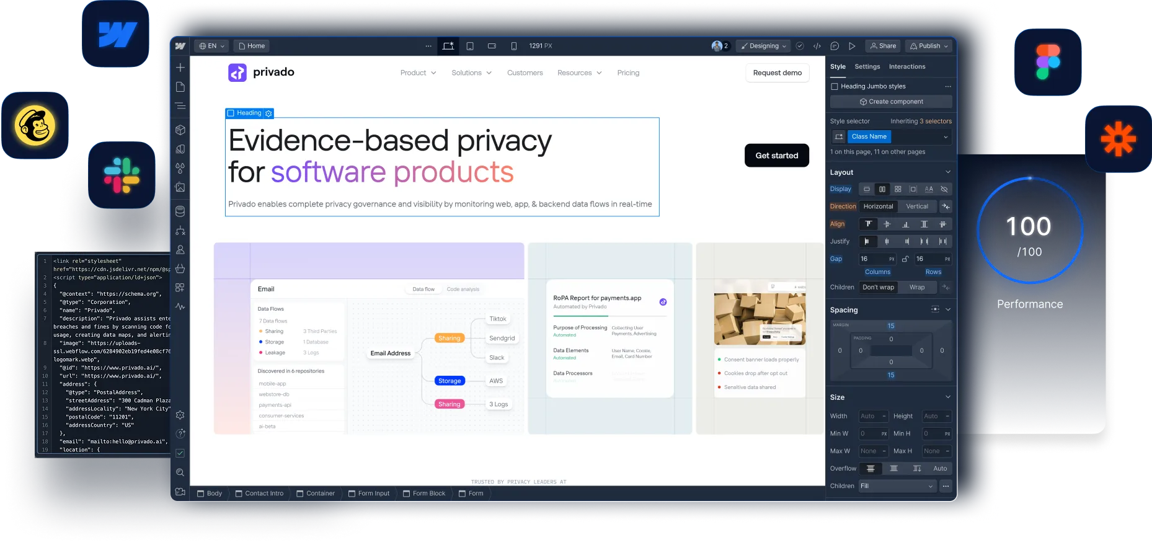Open the Solutions menu on the Privado site
The image size is (1152, 545).
(471, 73)
